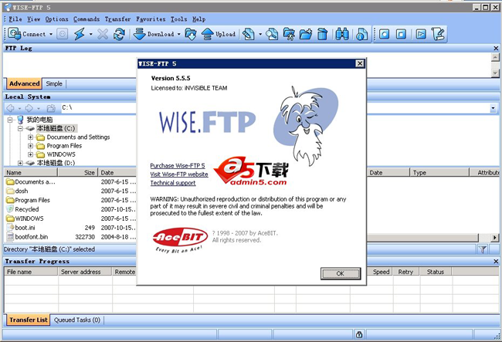Open the edit file dropdown arrow
502x342 pixels.
(260, 34)
